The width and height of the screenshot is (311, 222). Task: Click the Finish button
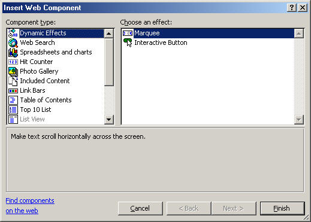282,208
